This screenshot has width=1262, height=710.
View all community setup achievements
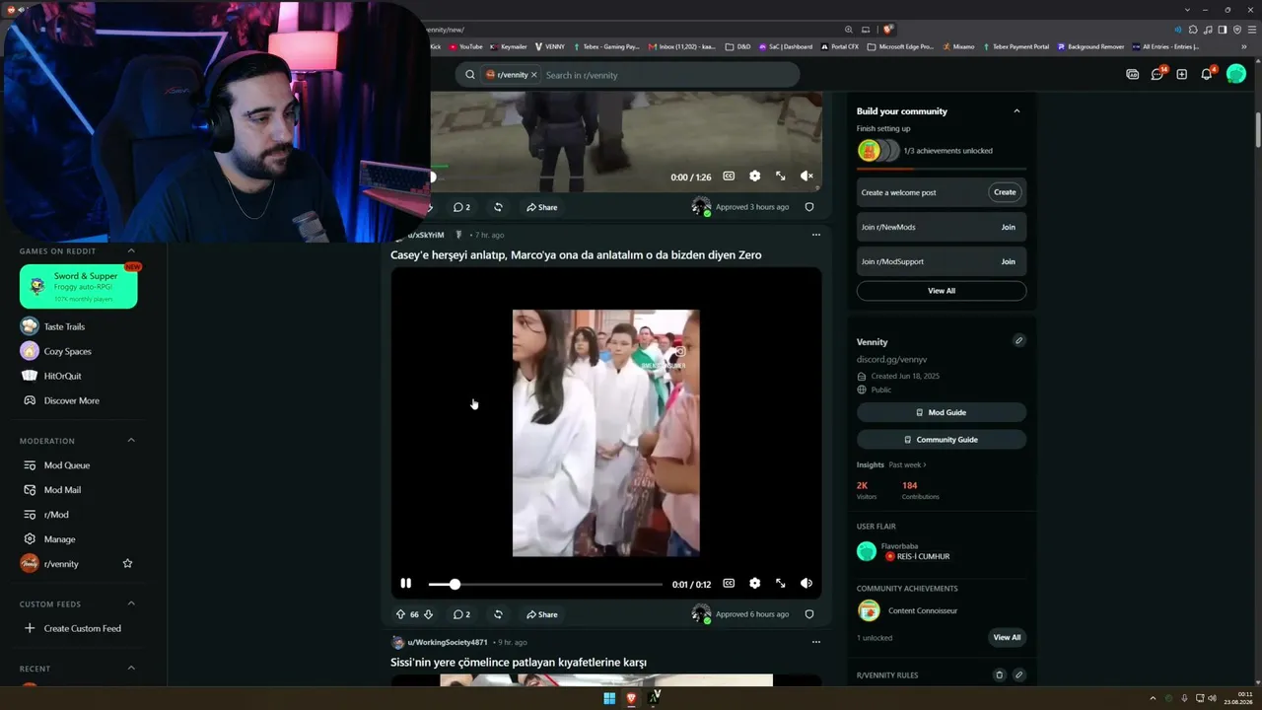pyautogui.click(x=942, y=291)
